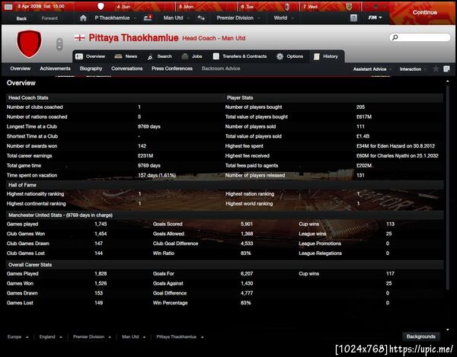Expand Europe breadcrumb at the bottom

[18, 337]
